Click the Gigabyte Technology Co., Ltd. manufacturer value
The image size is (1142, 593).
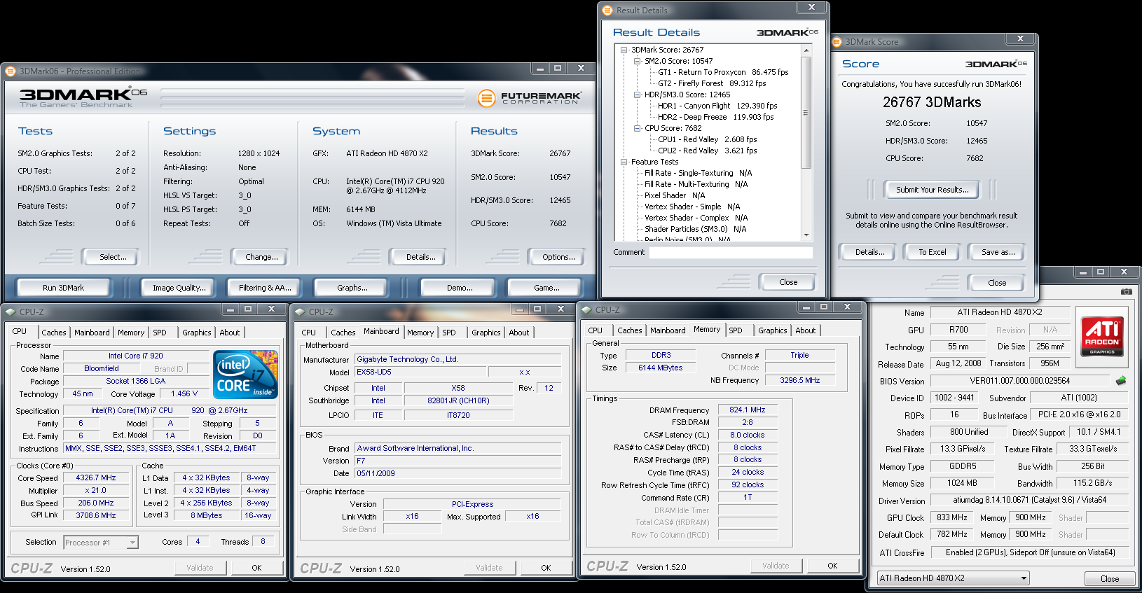click(458, 359)
